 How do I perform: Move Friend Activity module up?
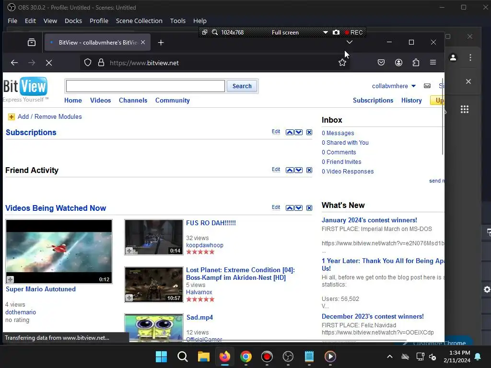tap(290, 170)
